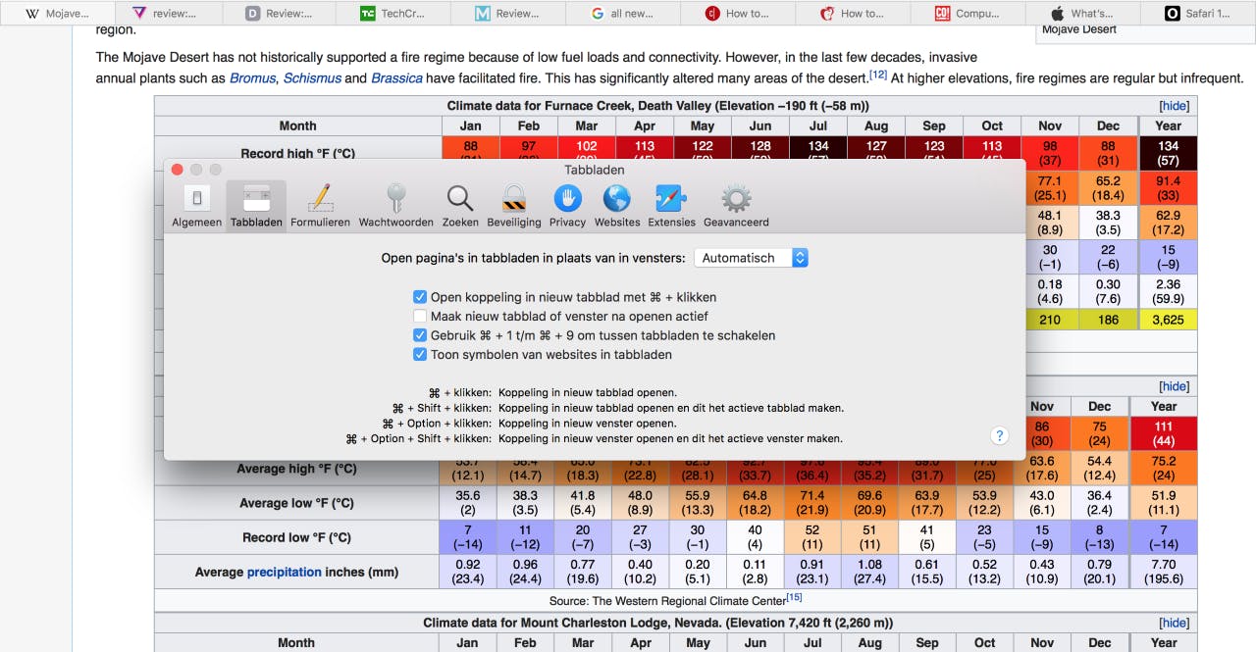This screenshot has height=652, width=1256.
Task: Toggle 'Toon symbolen van websites in tabbladen' checkbox
Action: coord(420,355)
